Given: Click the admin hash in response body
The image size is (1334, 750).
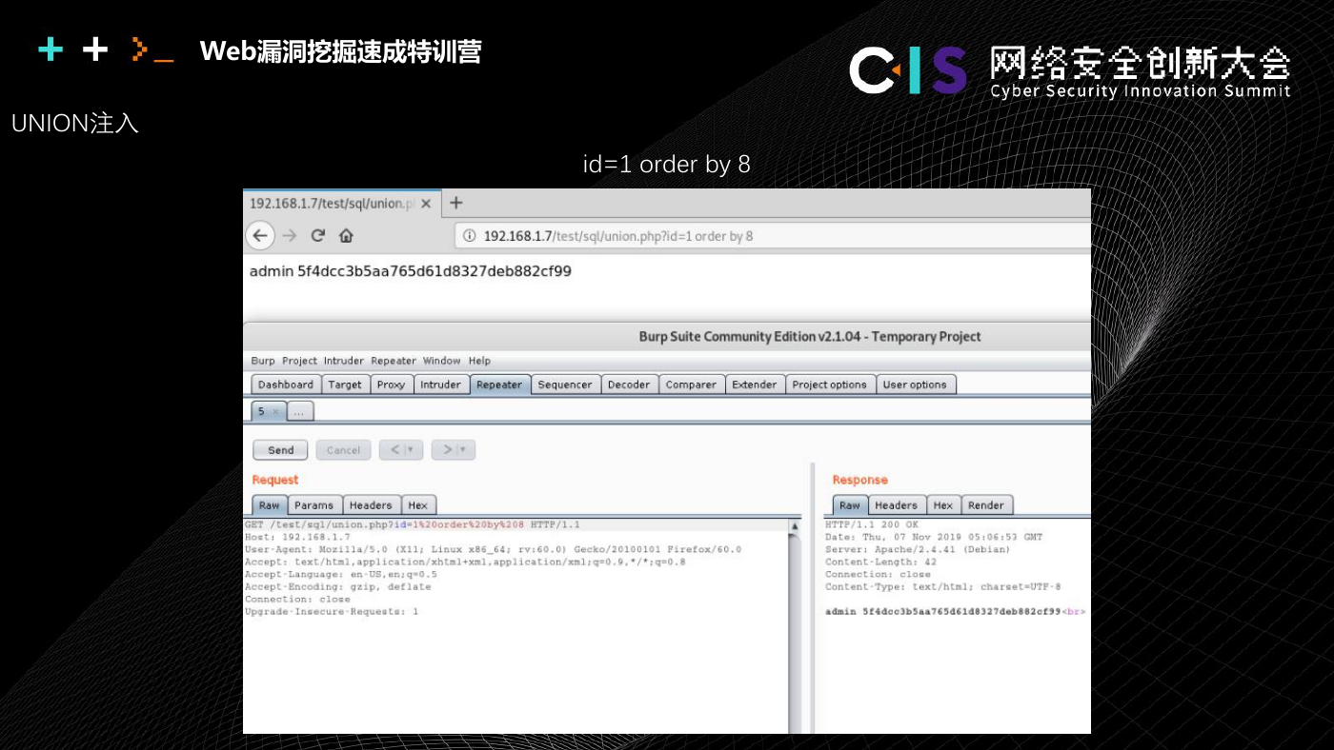Looking at the screenshot, I should pos(955,612).
